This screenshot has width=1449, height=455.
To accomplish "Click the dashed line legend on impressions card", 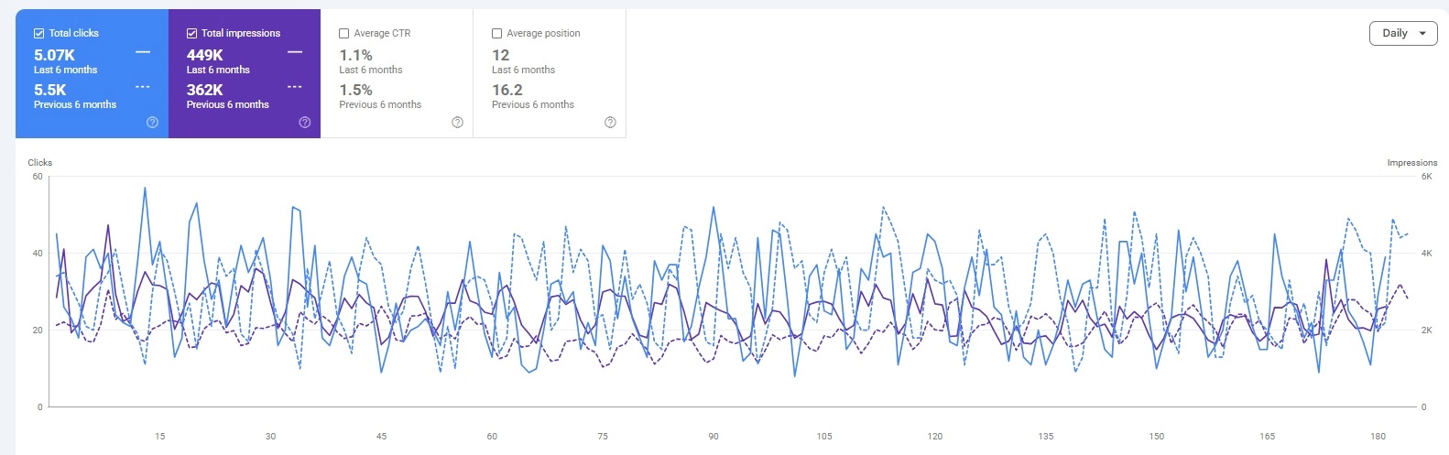I will (x=295, y=87).
